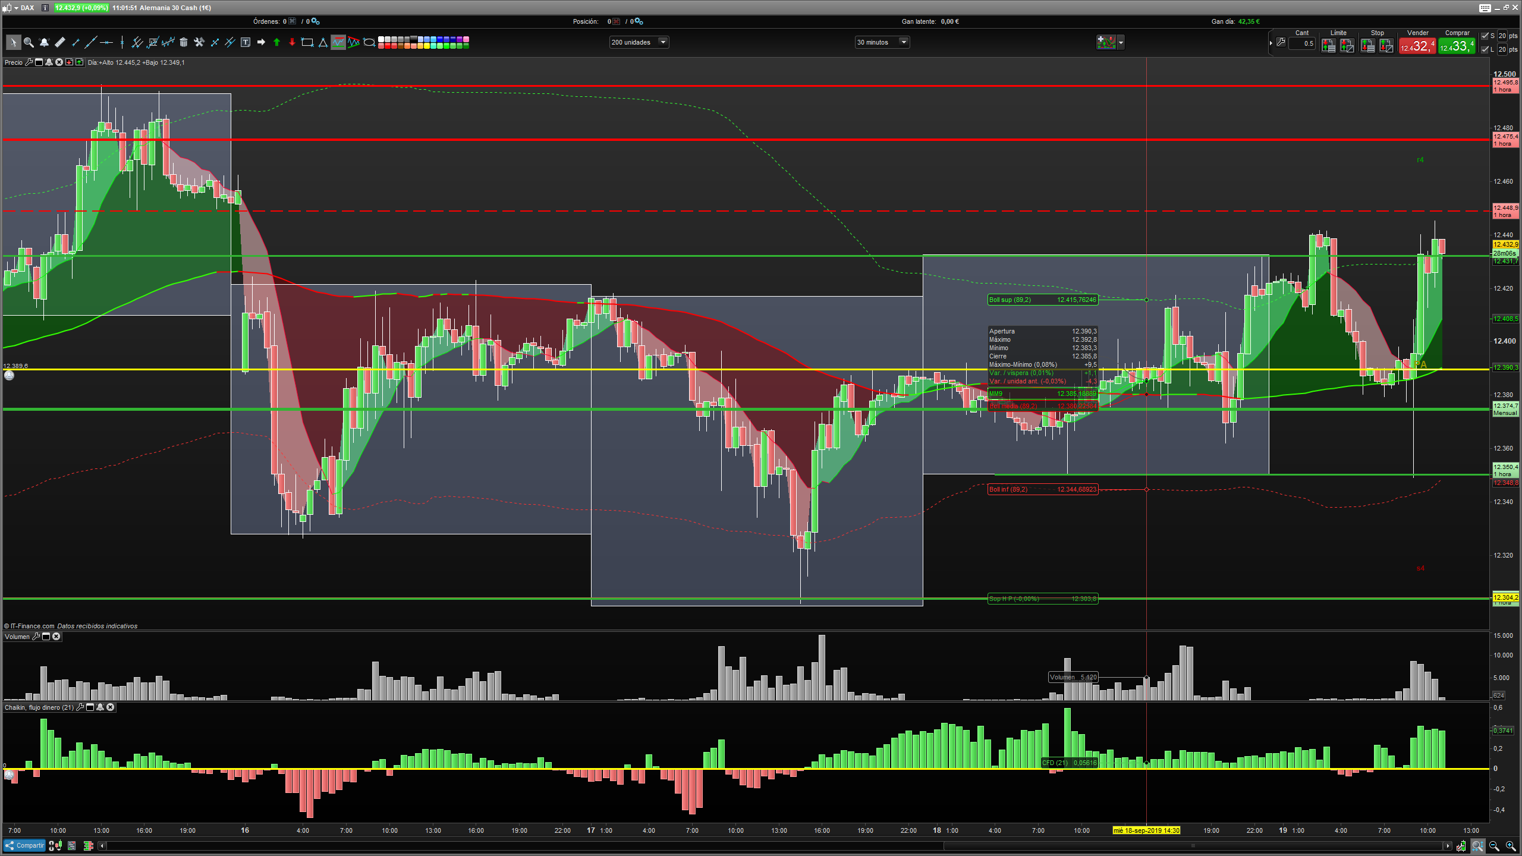Screen dimensions: 1522x856
Task: Pick the green up arrow tool
Action: (x=276, y=42)
